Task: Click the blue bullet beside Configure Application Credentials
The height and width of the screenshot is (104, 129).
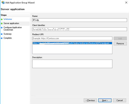Action: 2,28
